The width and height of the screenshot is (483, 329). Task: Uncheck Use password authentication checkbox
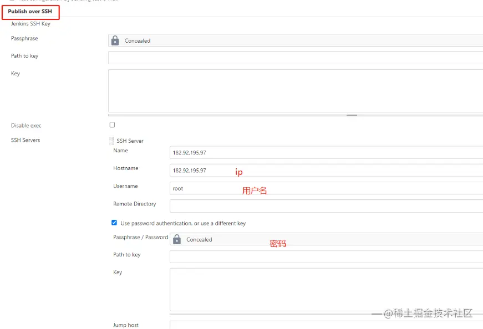coord(114,223)
